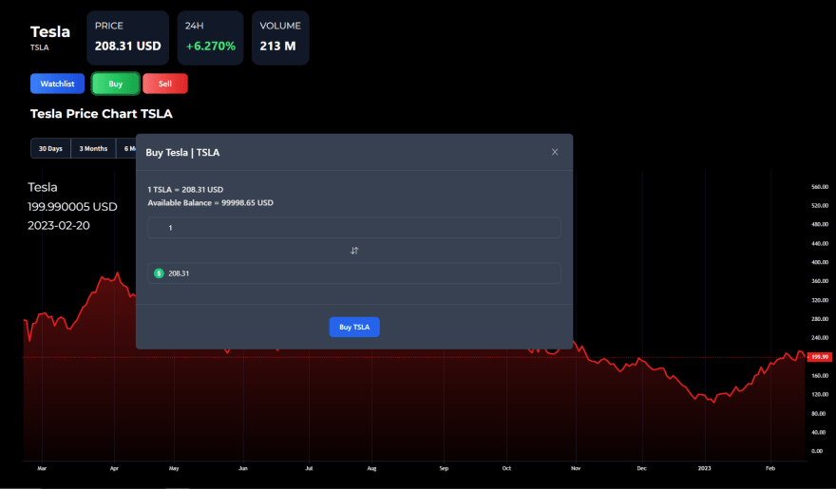This screenshot has width=836, height=489.
Task: Click the green Buy button
Action: click(115, 84)
